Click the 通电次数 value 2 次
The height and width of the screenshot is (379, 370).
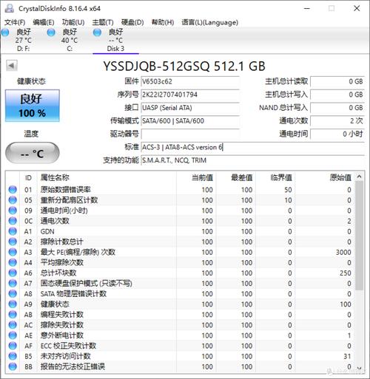[x=337, y=121]
